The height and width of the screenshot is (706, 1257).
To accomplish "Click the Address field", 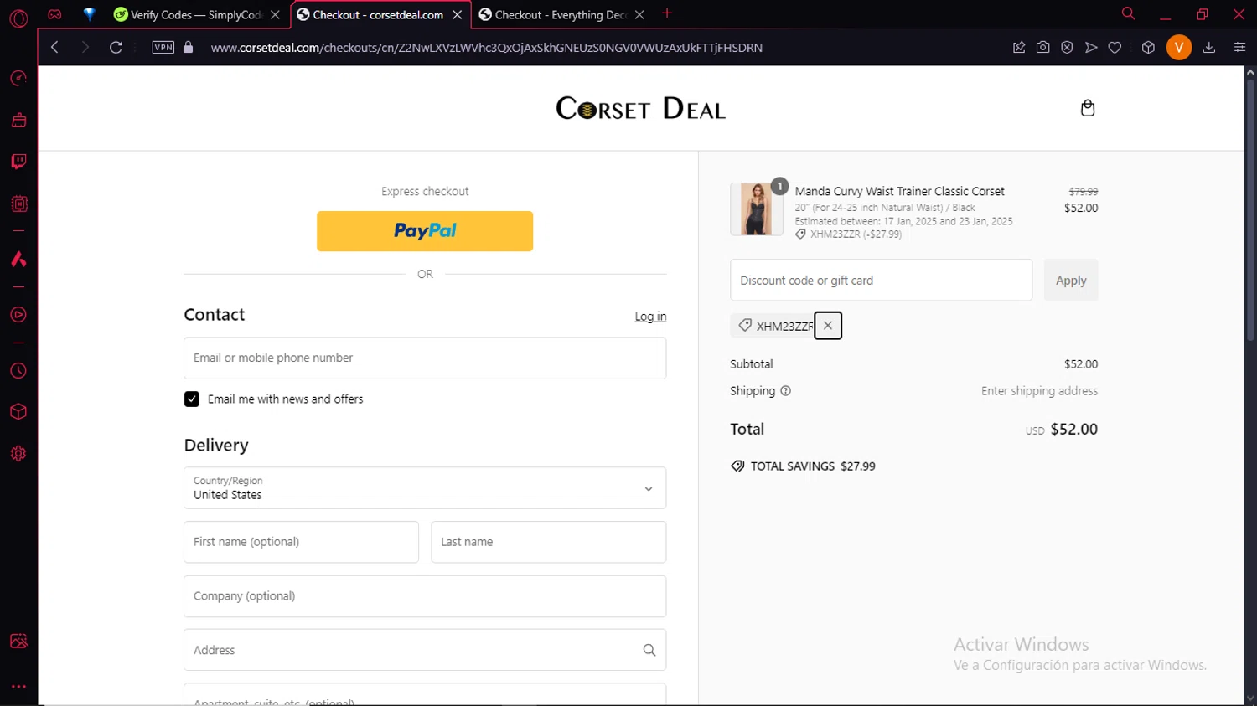I will pos(425,650).
